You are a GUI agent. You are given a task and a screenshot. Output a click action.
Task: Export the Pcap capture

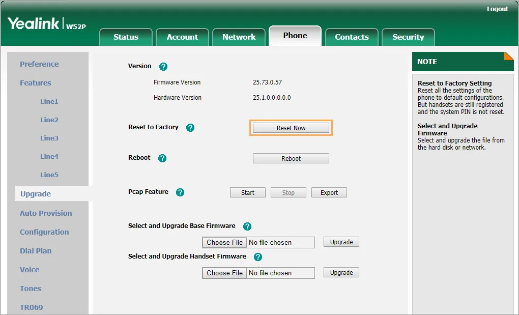(x=329, y=192)
